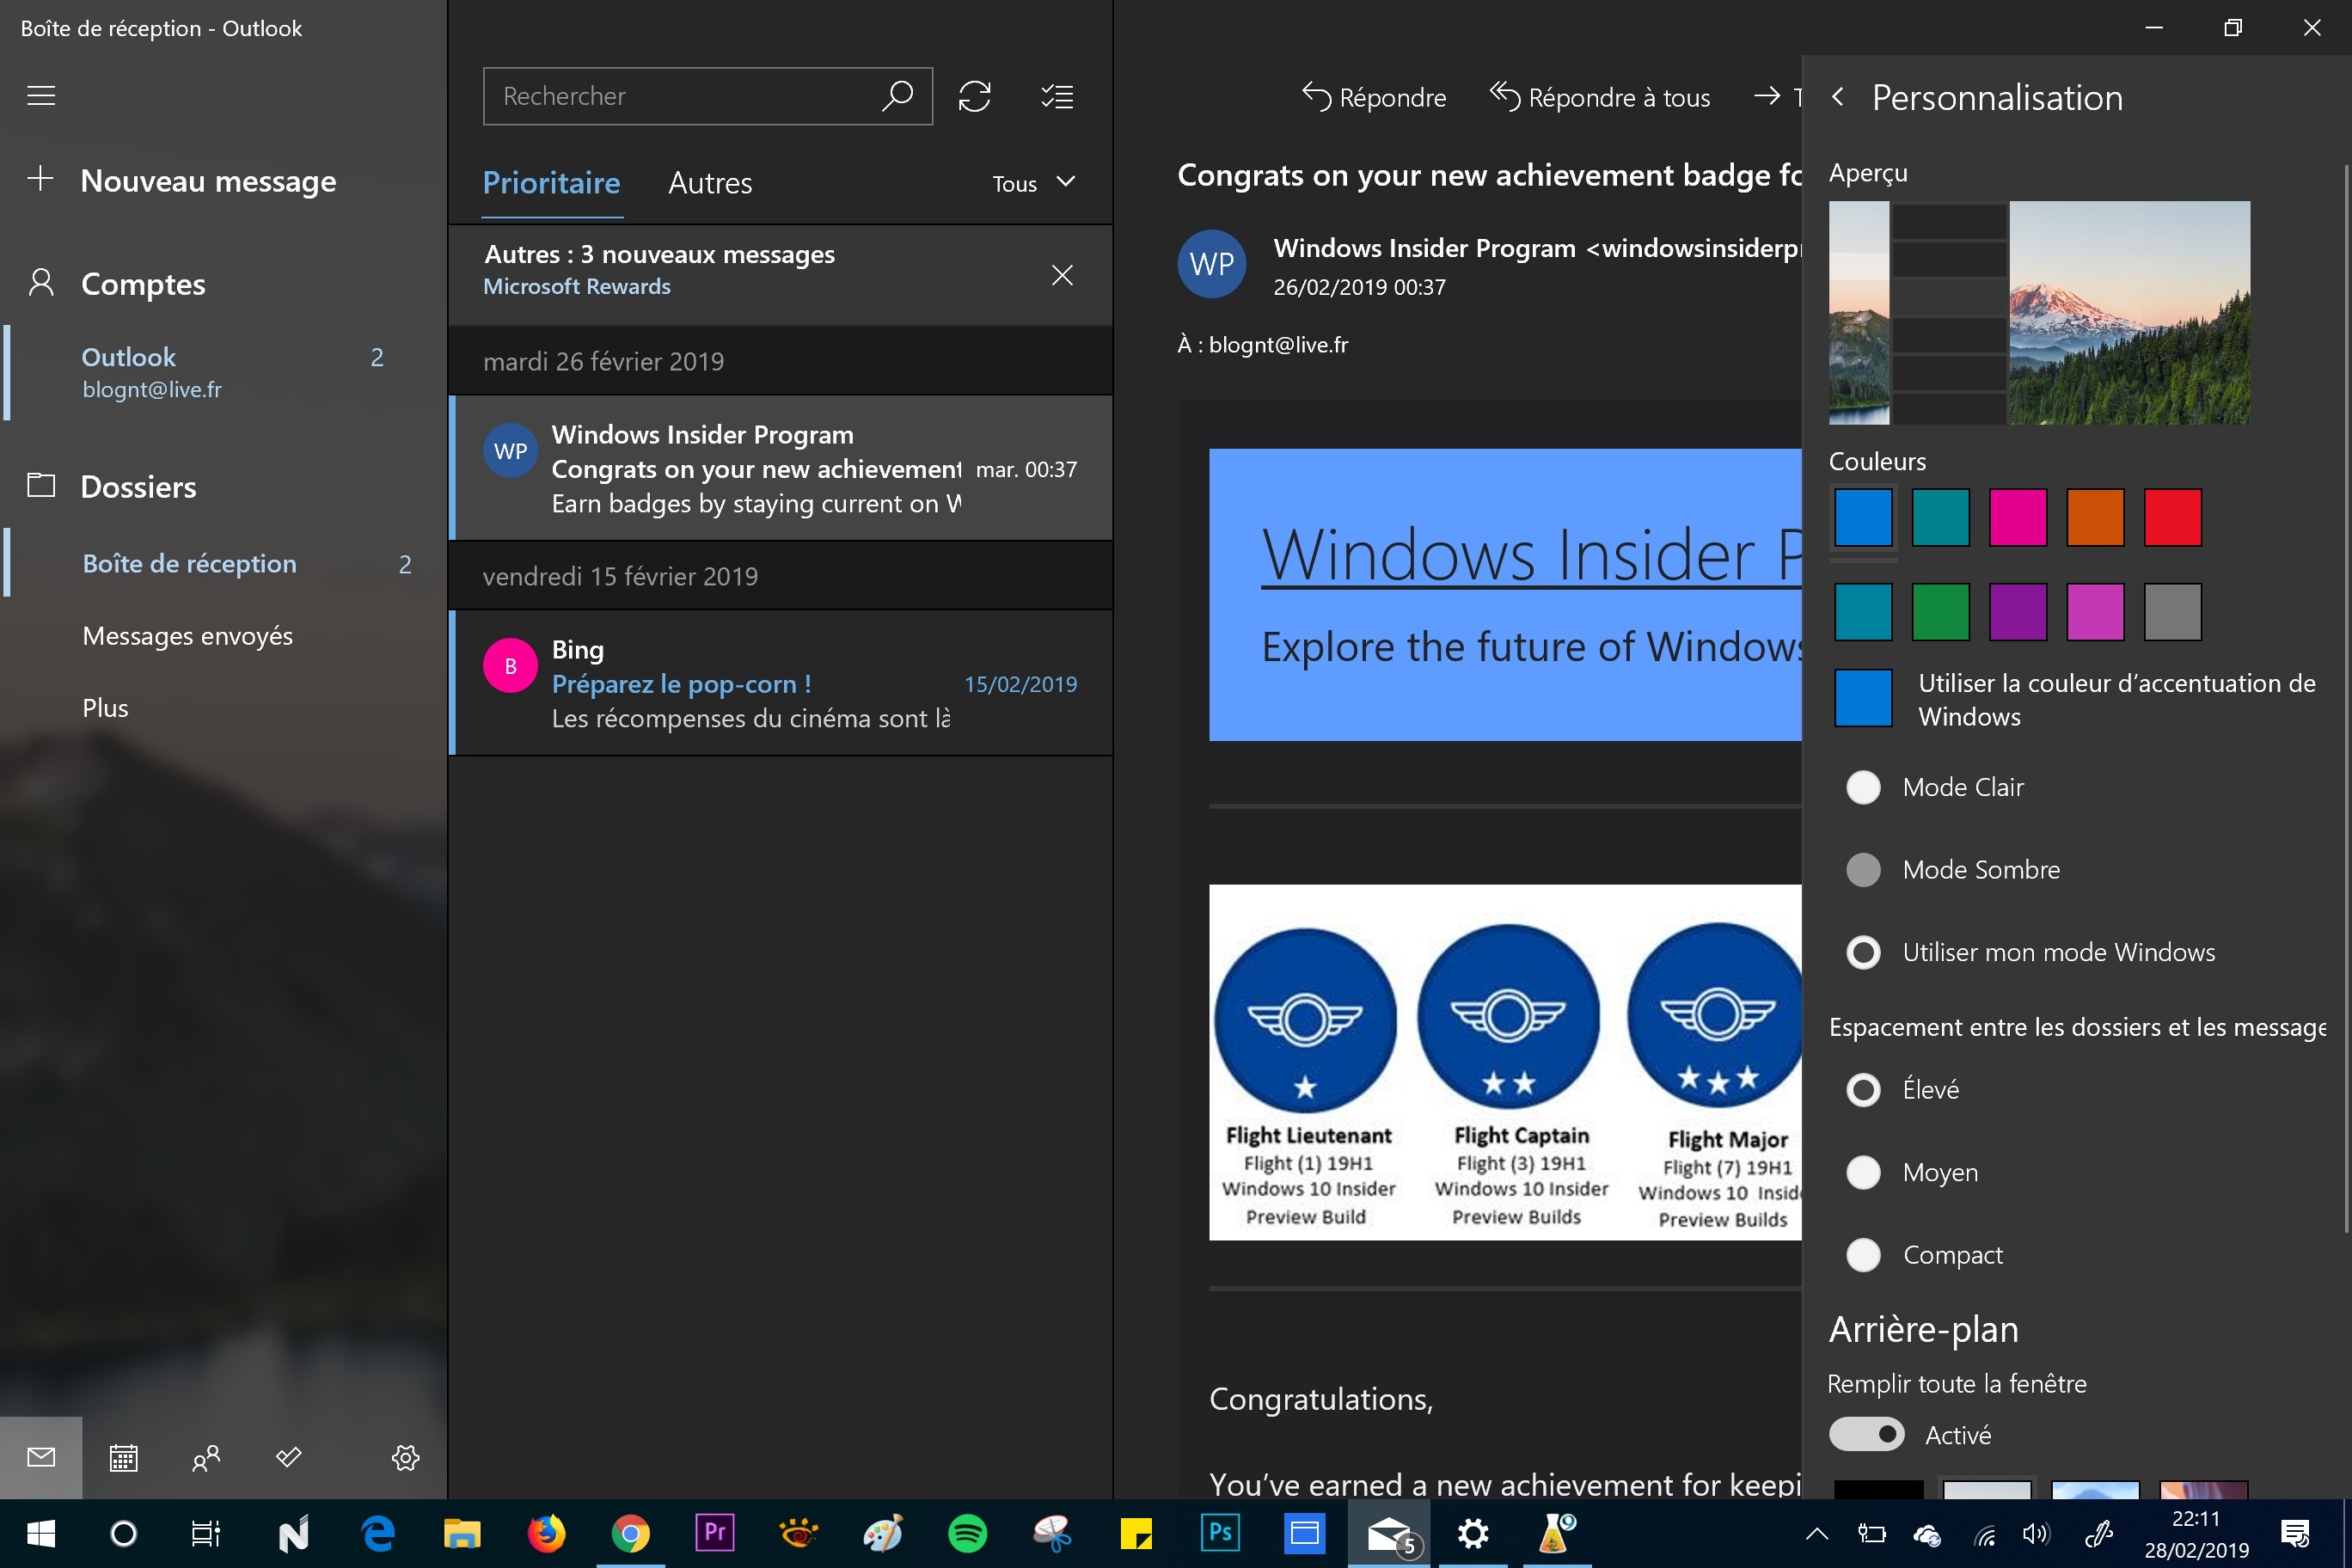Toggle Remplir toute la fenêtre switch
Image resolution: width=2352 pixels, height=1568 pixels.
pos(1867,1435)
